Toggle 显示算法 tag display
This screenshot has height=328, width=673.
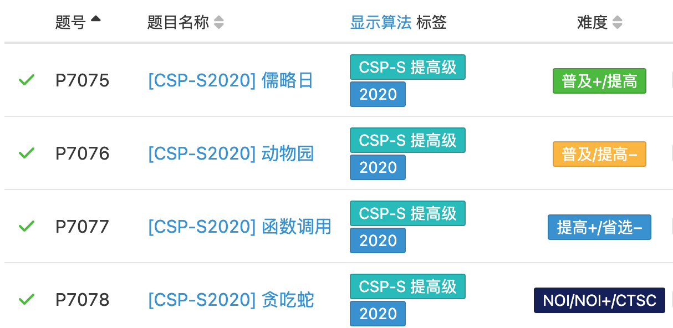tap(381, 22)
